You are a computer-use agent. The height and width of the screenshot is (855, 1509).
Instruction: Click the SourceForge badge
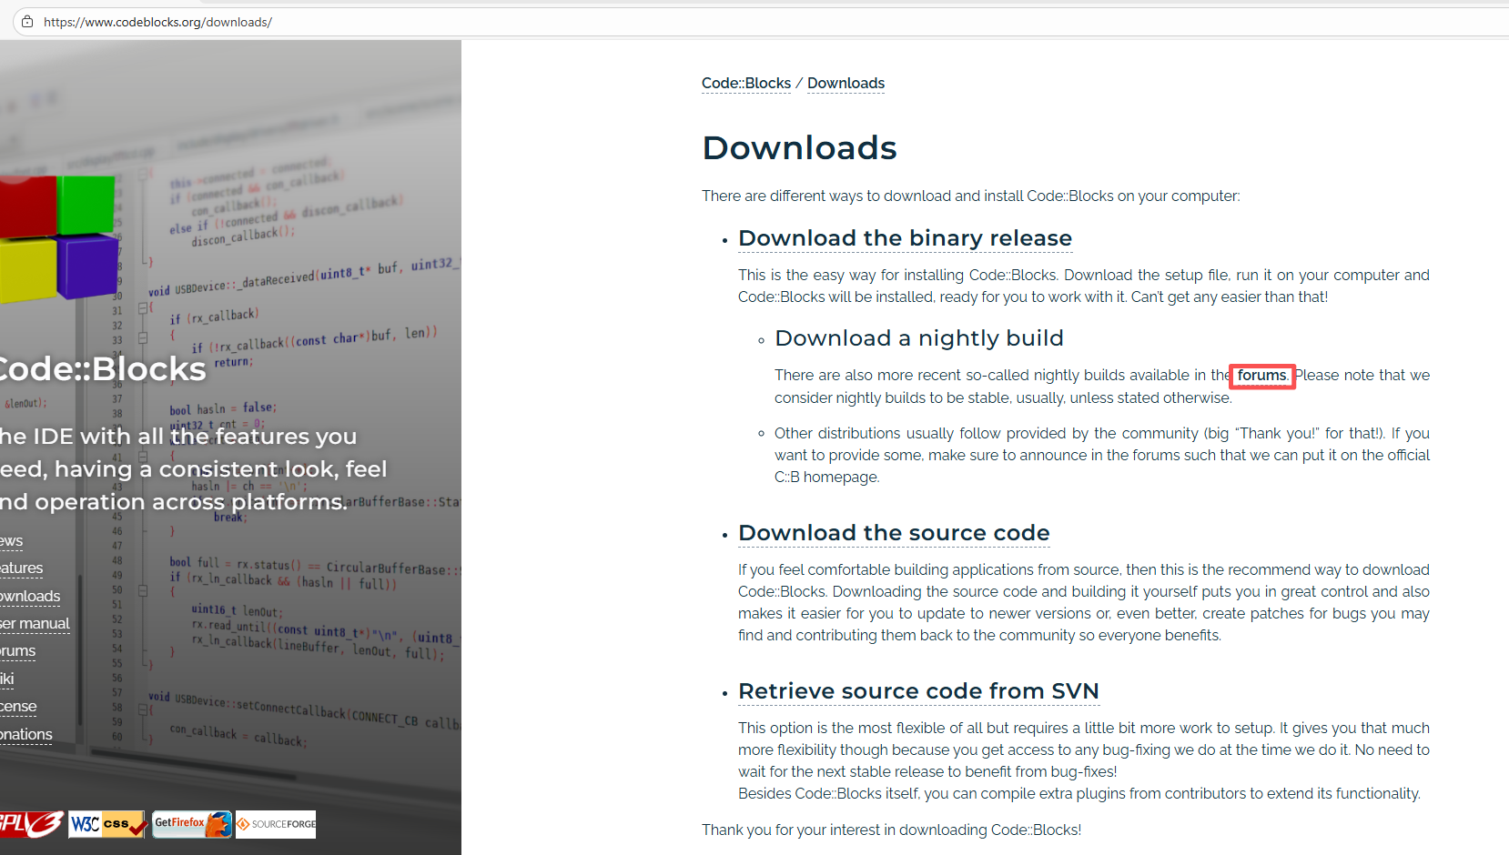click(276, 824)
